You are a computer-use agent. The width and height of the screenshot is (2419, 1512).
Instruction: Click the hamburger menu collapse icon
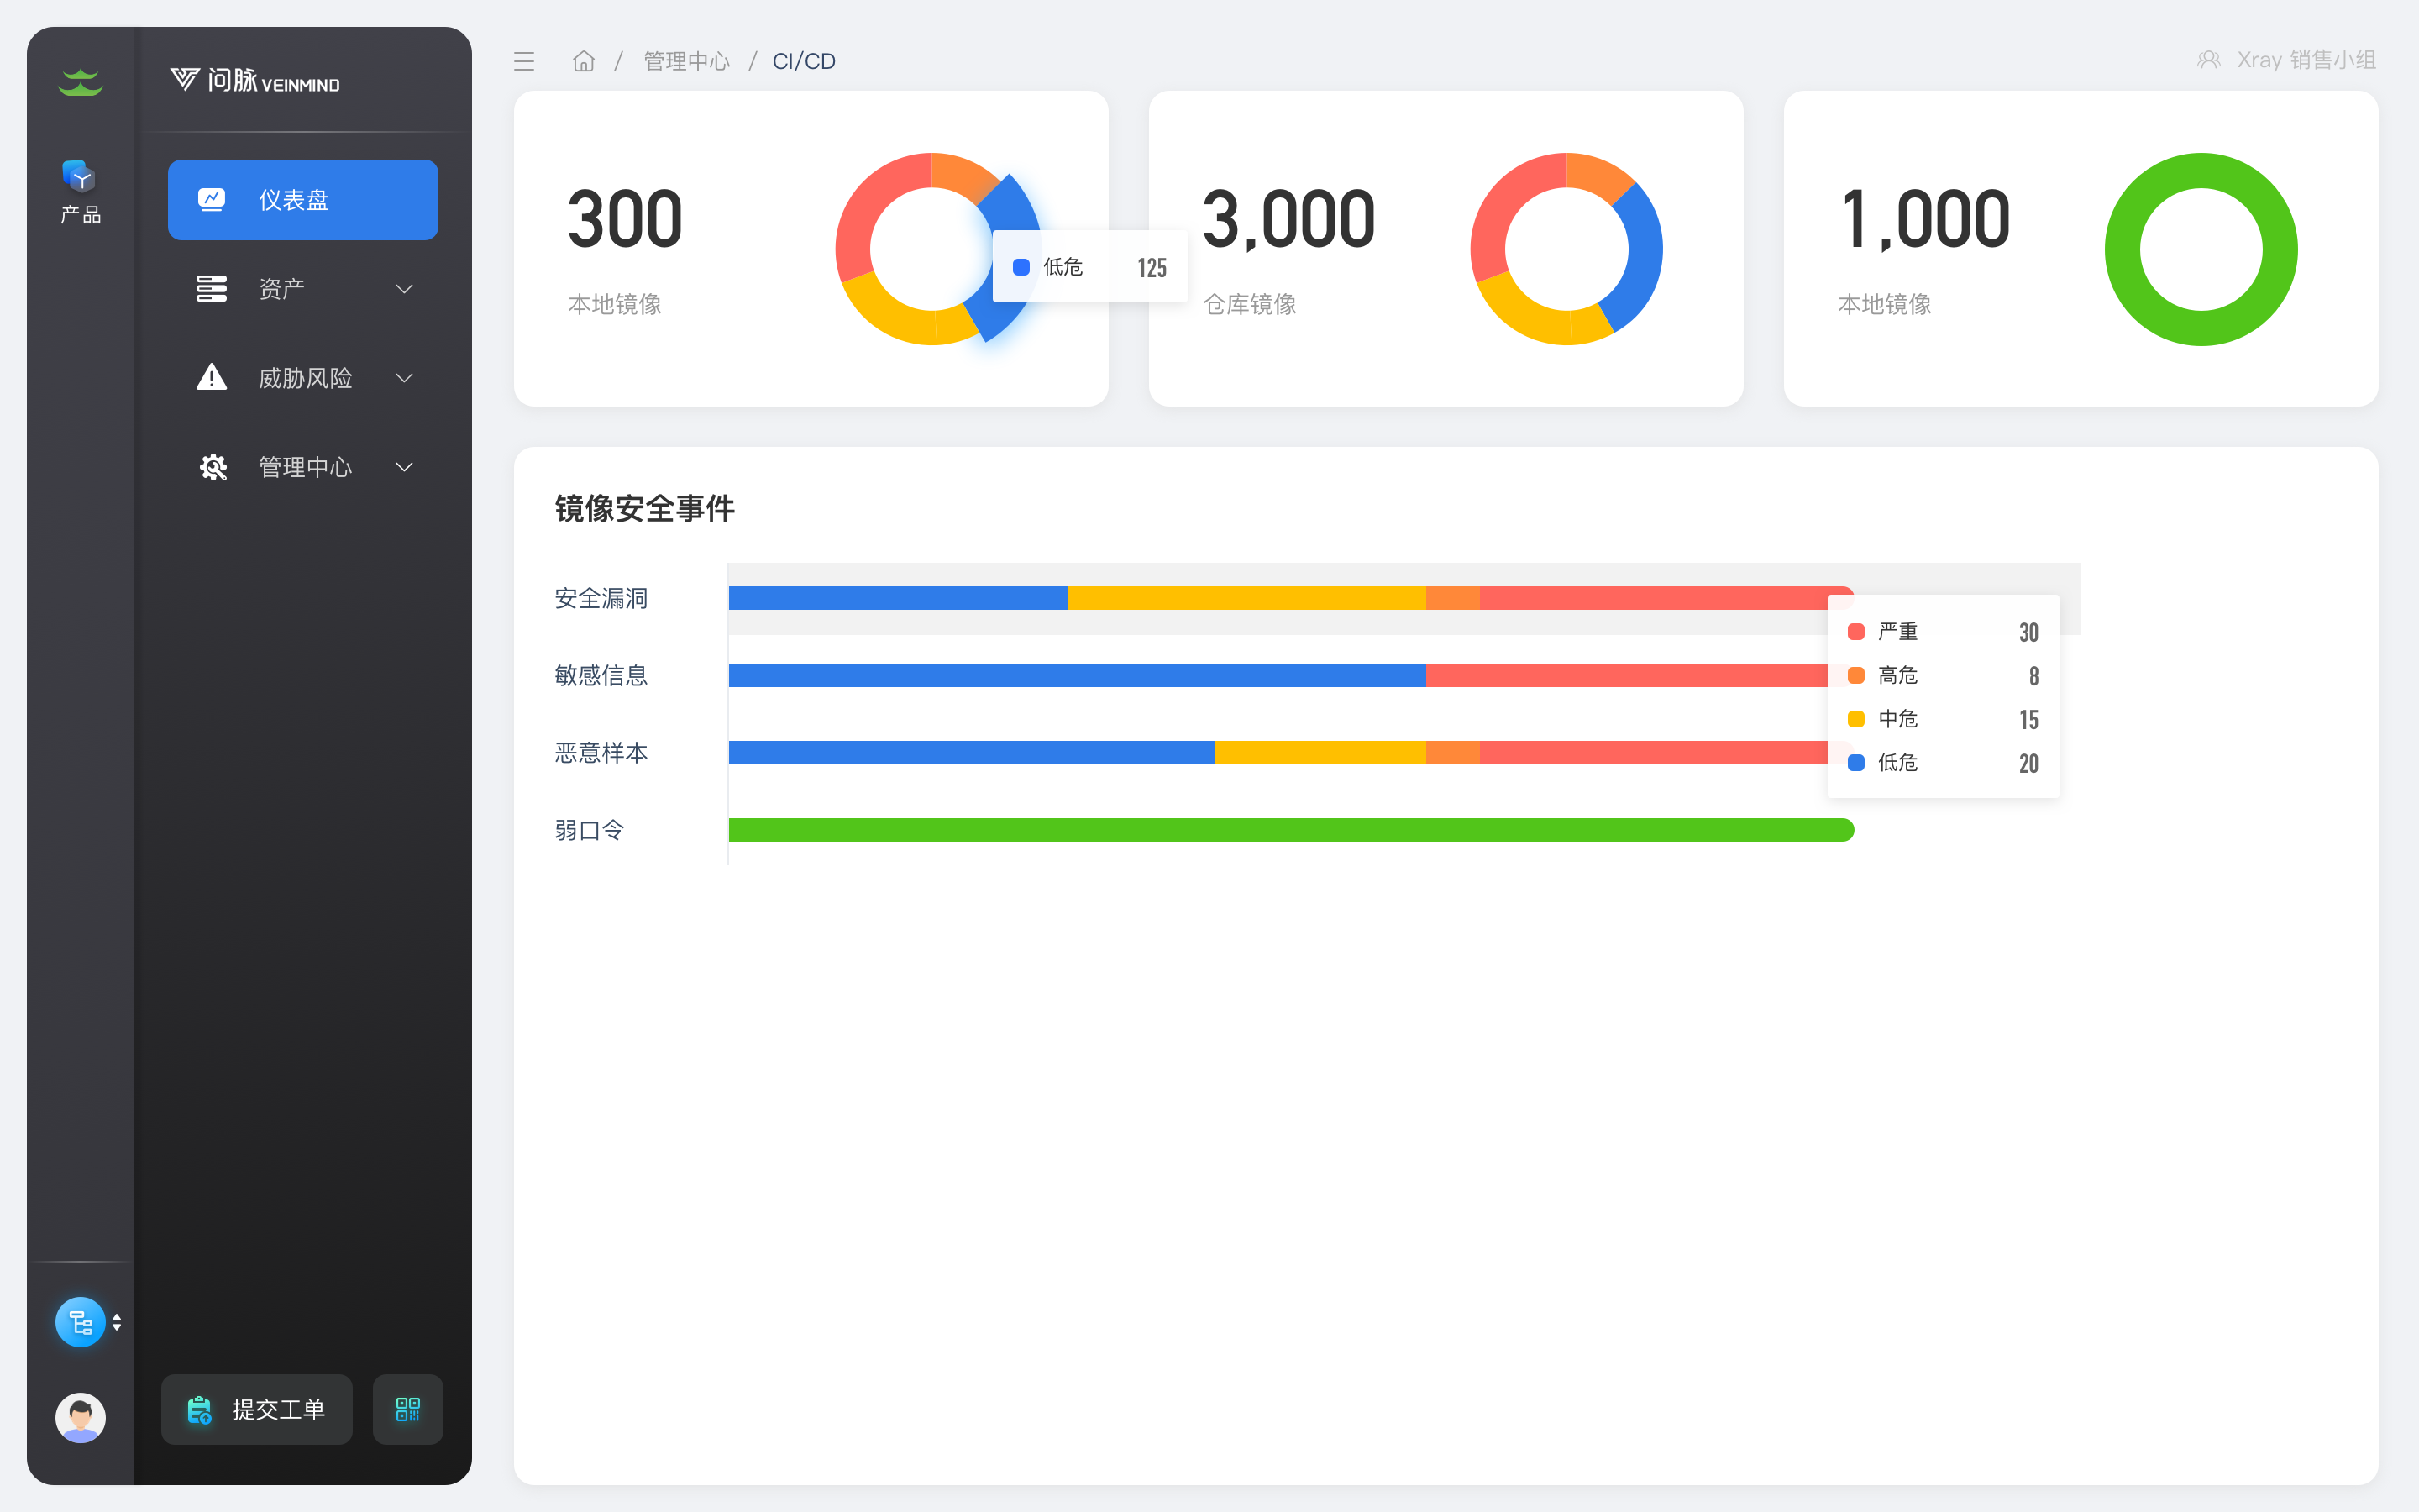tap(524, 62)
